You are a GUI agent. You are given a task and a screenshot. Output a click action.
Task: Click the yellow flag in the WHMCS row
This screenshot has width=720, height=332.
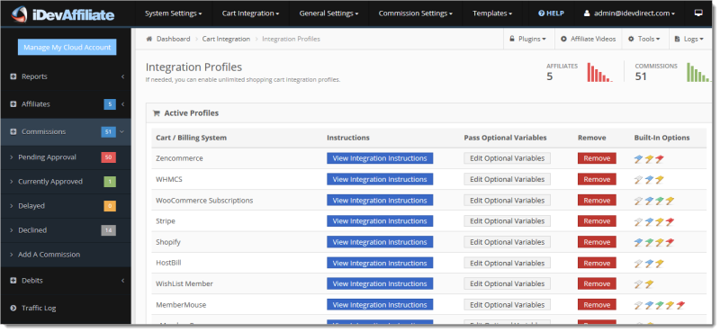tap(660, 180)
